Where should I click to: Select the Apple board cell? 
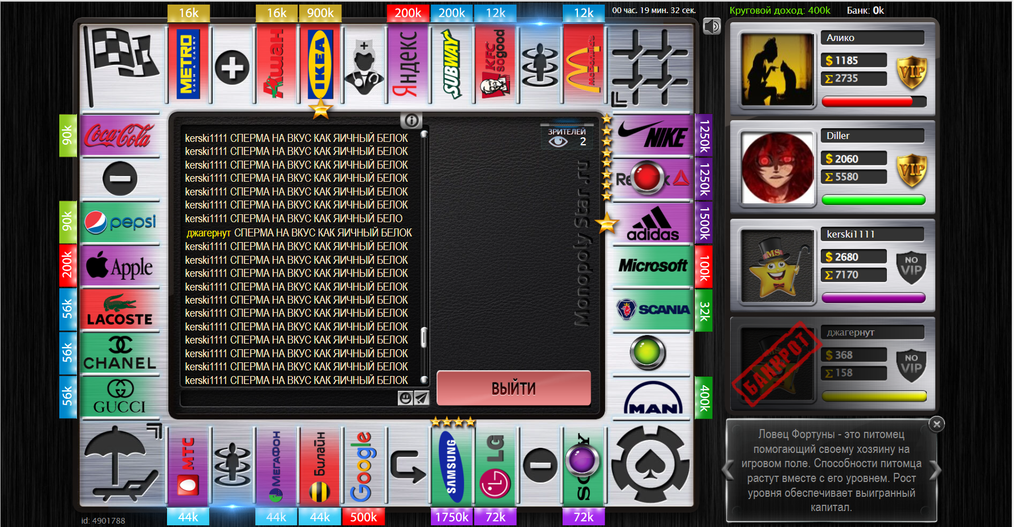click(120, 266)
